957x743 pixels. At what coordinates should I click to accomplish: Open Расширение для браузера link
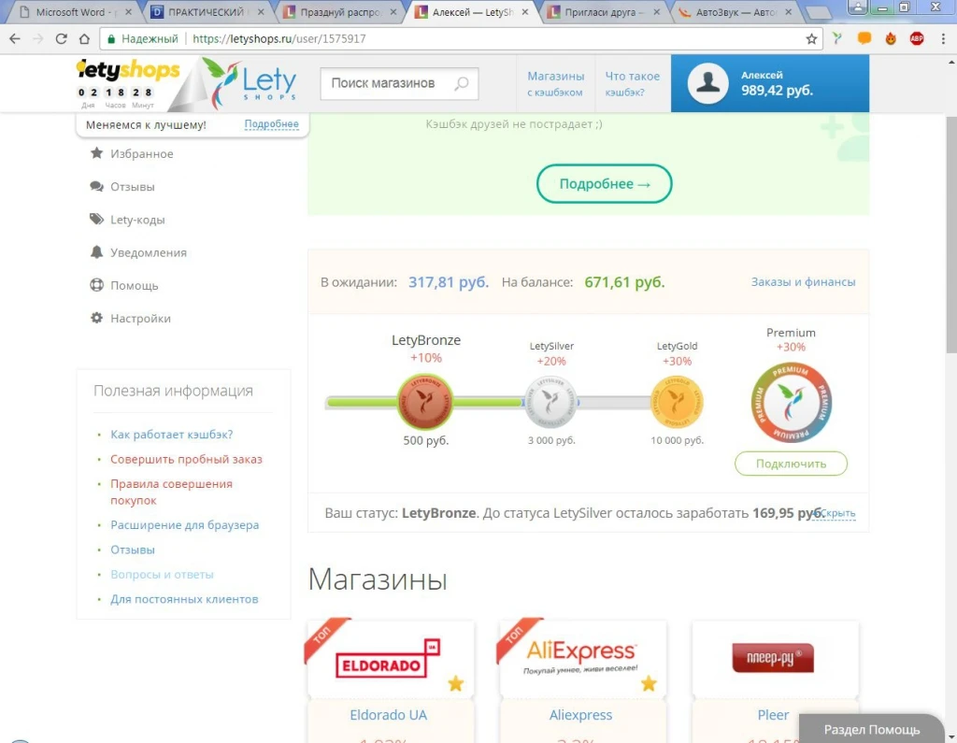coord(184,525)
